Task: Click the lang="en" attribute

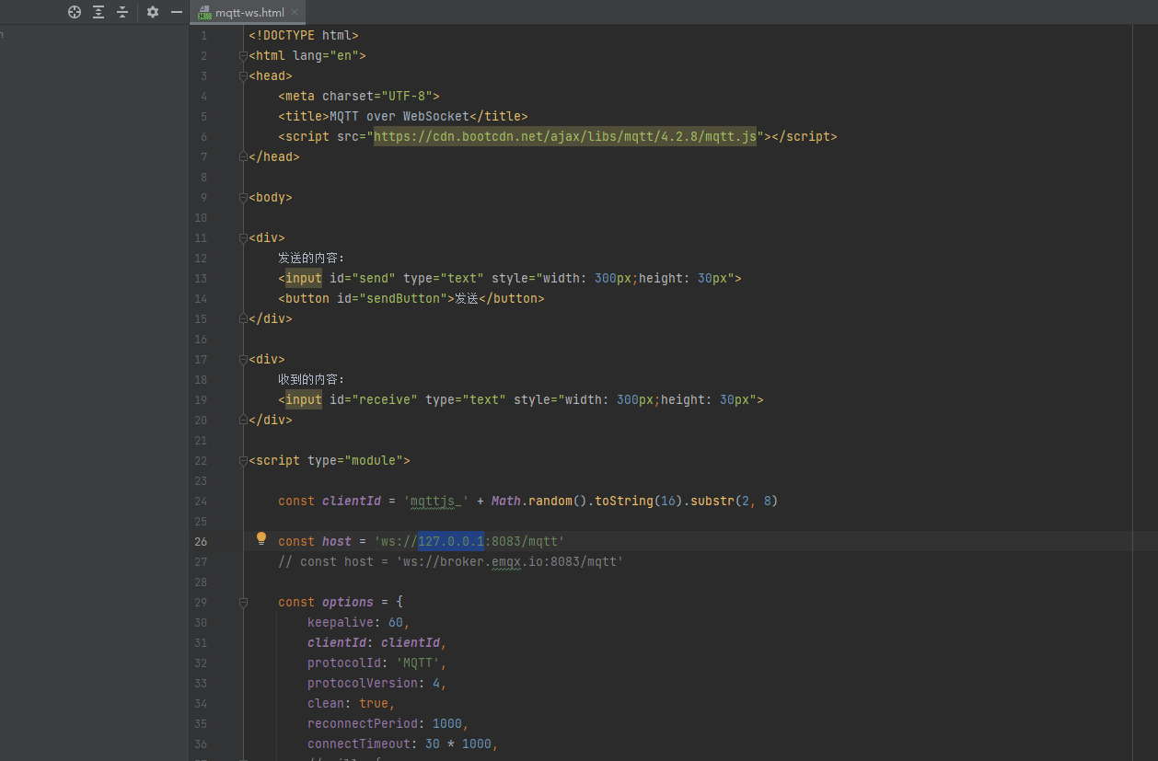Action: coord(326,55)
